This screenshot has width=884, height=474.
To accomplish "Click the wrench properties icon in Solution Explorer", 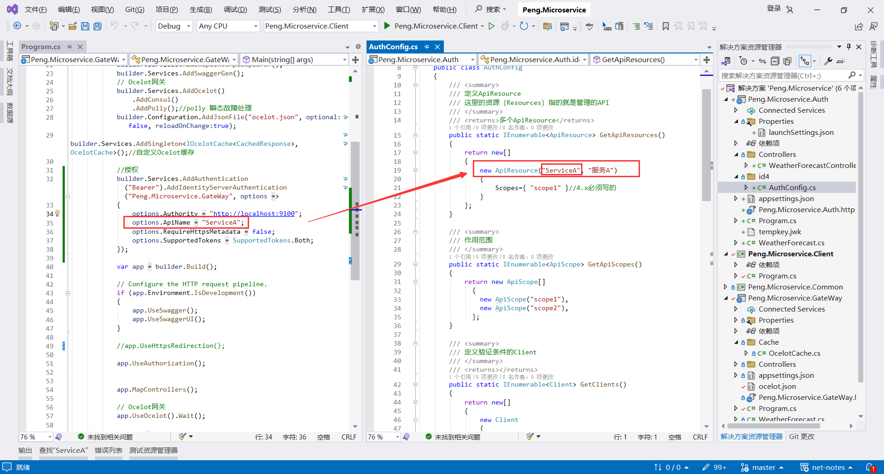I will pos(828,61).
